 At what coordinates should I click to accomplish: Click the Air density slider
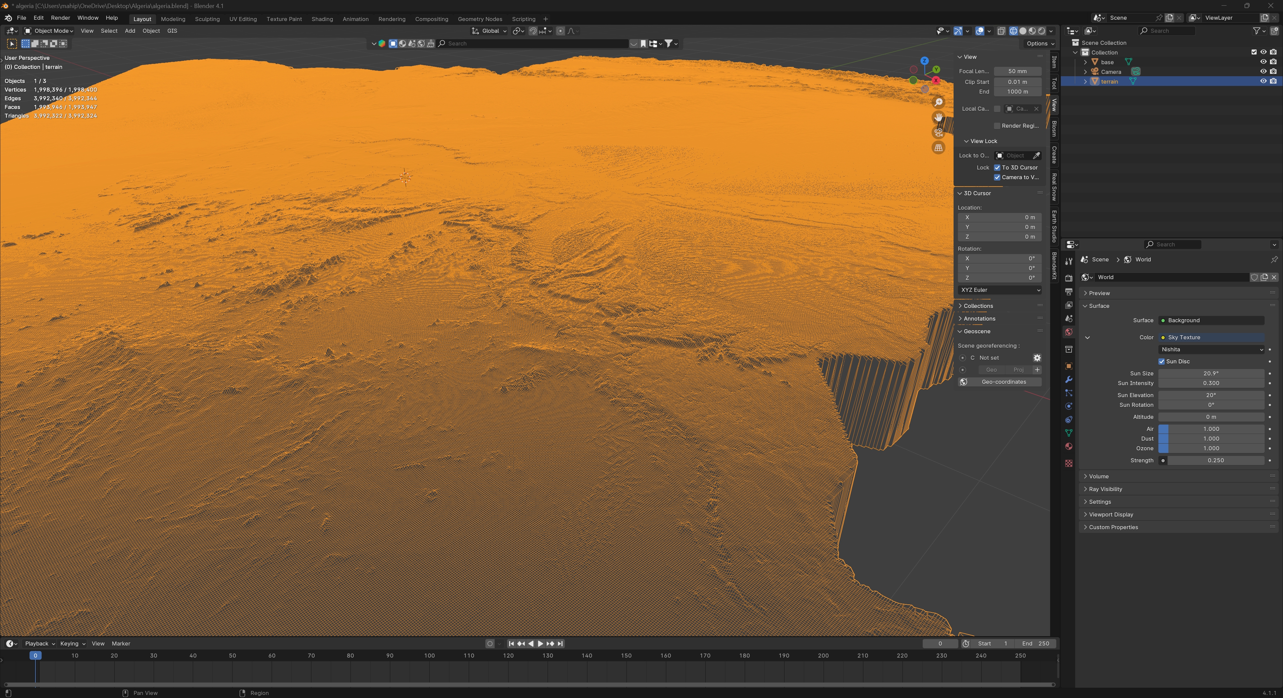(x=1211, y=429)
